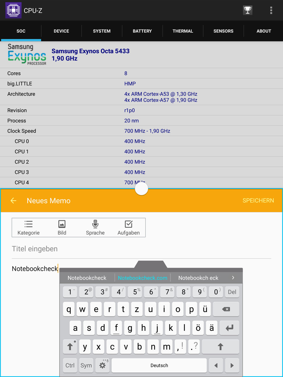Image resolution: width=283 pixels, height=377 pixels.
Task: Toggle the left Shift key with dot
Action: point(70,347)
